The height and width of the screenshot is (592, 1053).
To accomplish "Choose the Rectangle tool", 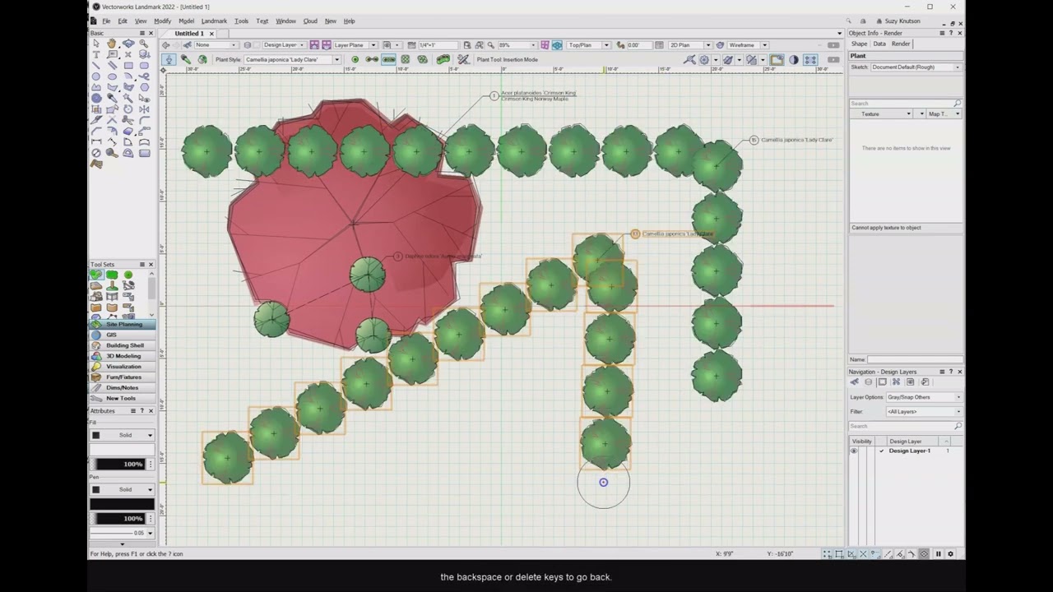I will click(x=128, y=65).
